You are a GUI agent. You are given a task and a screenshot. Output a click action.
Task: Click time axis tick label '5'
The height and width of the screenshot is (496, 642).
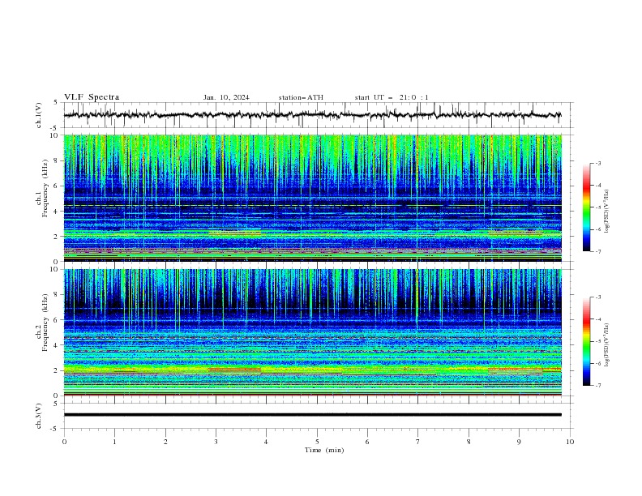coord(317,442)
